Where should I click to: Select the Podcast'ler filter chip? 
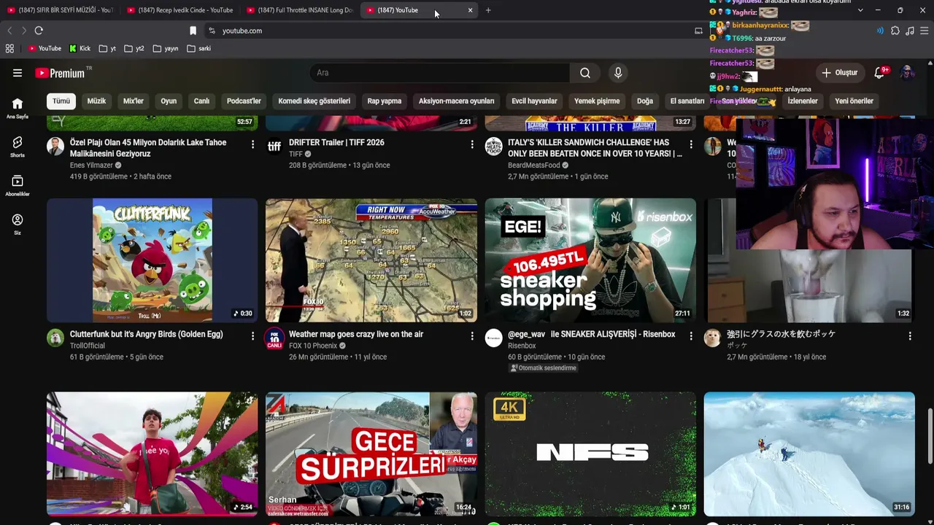click(244, 101)
